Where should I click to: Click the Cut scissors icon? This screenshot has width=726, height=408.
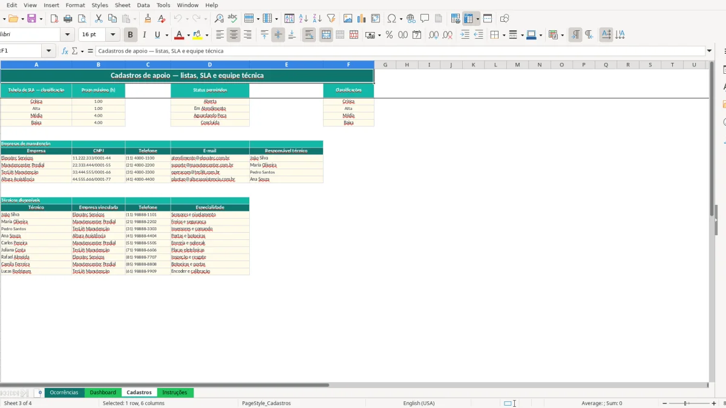99,19
